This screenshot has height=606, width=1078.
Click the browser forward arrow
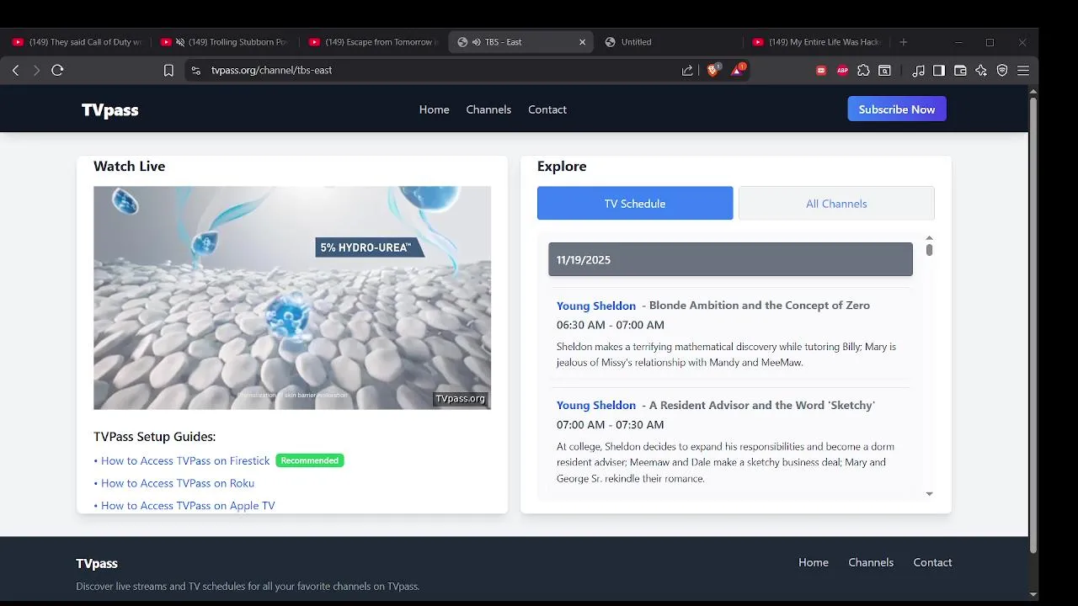pyautogui.click(x=36, y=71)
